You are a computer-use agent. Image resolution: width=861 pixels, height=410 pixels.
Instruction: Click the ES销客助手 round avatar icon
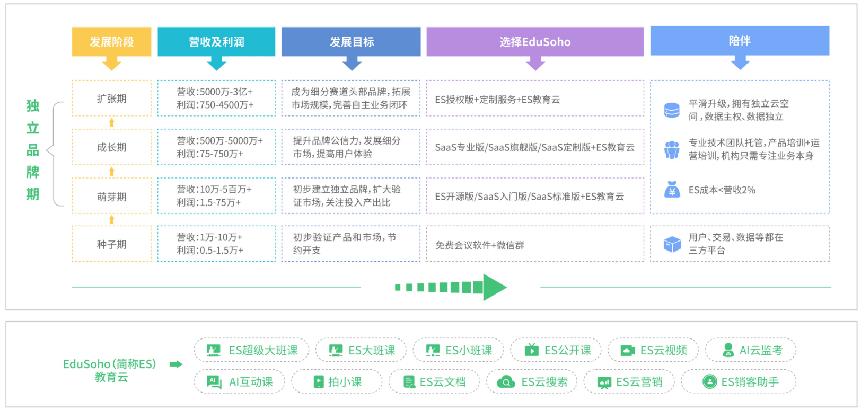coord(709,382)
